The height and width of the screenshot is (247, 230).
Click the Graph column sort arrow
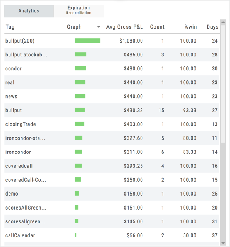pyautogui.click(x=98, y=27)
